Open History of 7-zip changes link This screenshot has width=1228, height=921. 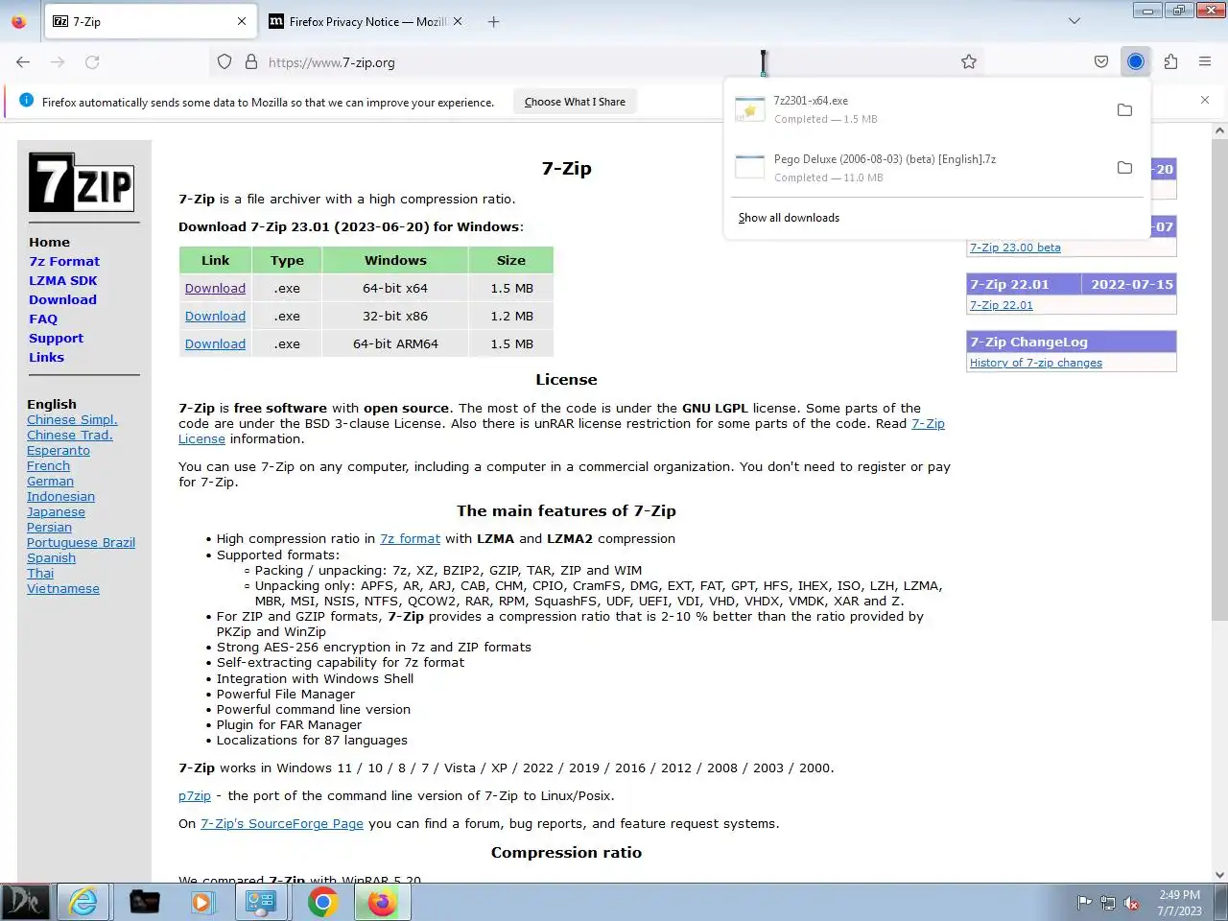click(x=1036, y=363)
